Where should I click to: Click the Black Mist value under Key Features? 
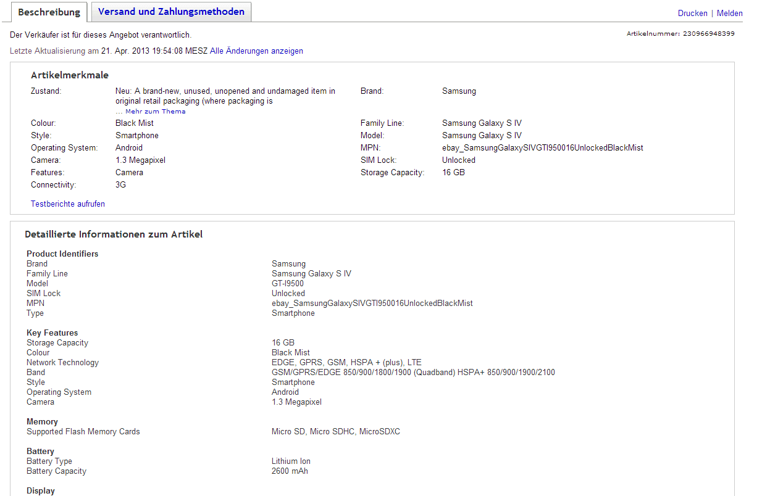pos(290,353)
